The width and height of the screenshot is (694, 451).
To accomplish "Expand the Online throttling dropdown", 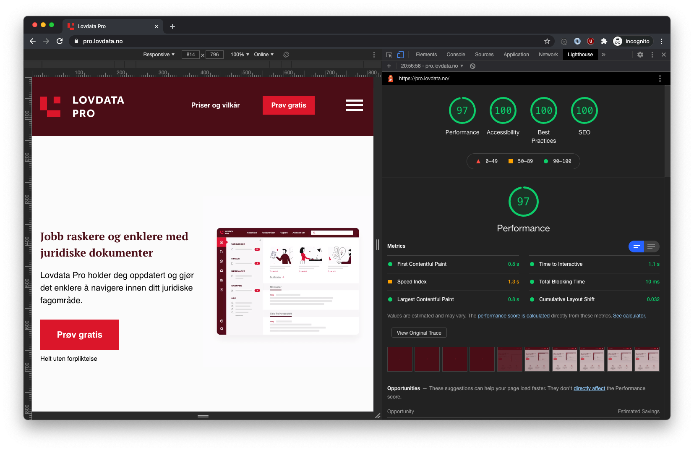I will [264, 55].
